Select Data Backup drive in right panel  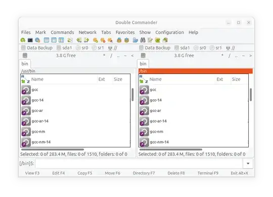[x=155, y=48]
